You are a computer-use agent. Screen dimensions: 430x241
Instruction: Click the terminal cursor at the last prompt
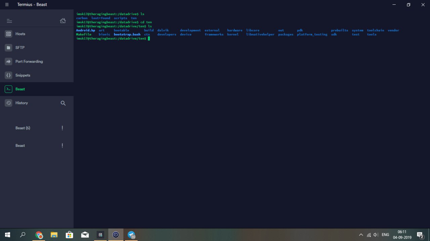(x=148, y=39)
